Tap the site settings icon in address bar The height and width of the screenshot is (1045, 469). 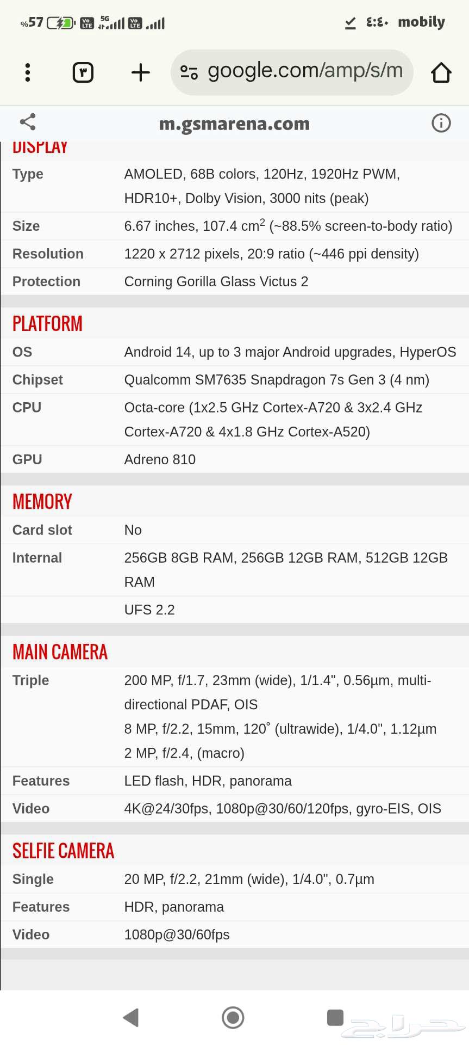(x=189, y=72)
